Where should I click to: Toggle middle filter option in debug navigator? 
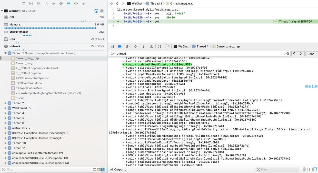(99, 169)
